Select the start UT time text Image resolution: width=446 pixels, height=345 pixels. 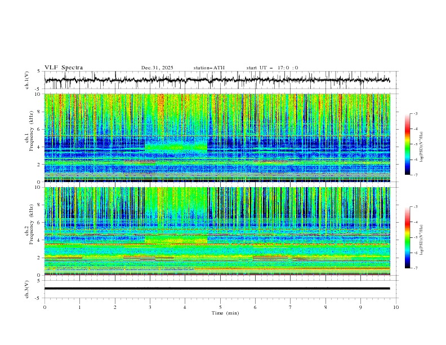[x=272, y=68]
